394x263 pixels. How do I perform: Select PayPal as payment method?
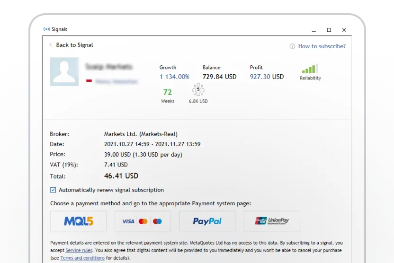207,221
